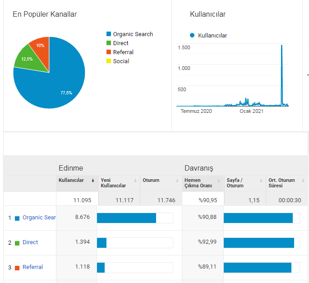This screenshot has height=283, width=309.
Task: Click Organic Search bounce rate bar
Action: [258, 218]
